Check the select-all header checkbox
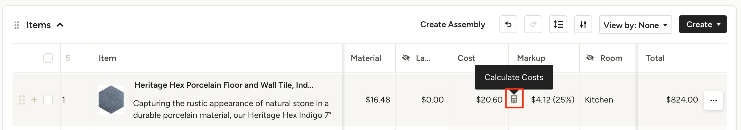Image resolution: width=741 pixels, height=130 pixels. point(48,58)
